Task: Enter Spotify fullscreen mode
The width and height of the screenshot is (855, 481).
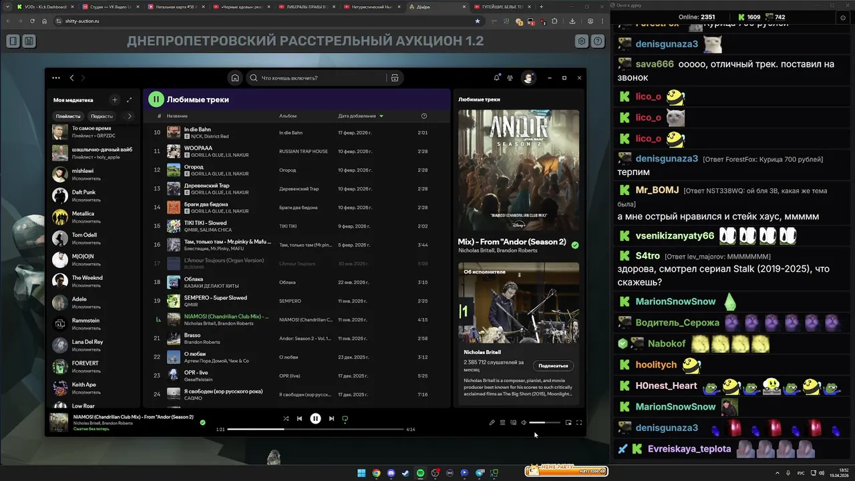Action: [x=579, y=422]
